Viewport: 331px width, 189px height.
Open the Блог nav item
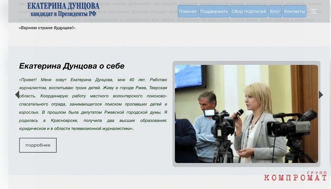[275, 11]
